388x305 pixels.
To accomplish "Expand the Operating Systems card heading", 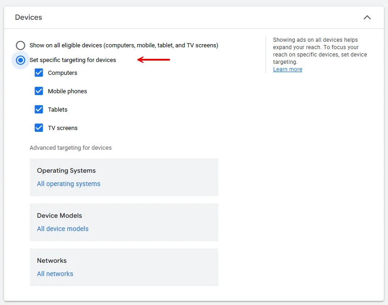I will point(67,170).
